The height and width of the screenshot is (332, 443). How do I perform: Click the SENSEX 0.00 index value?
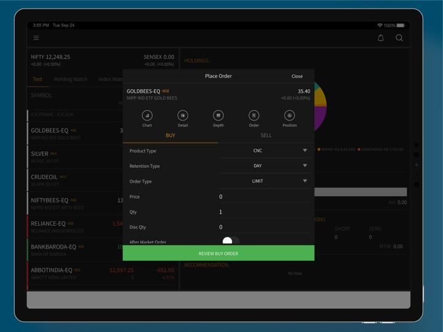159,57
